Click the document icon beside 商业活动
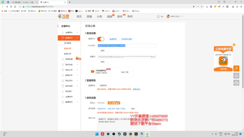Image resolution: width=244 pixels, height=137 pixels. tap(63, 81)
